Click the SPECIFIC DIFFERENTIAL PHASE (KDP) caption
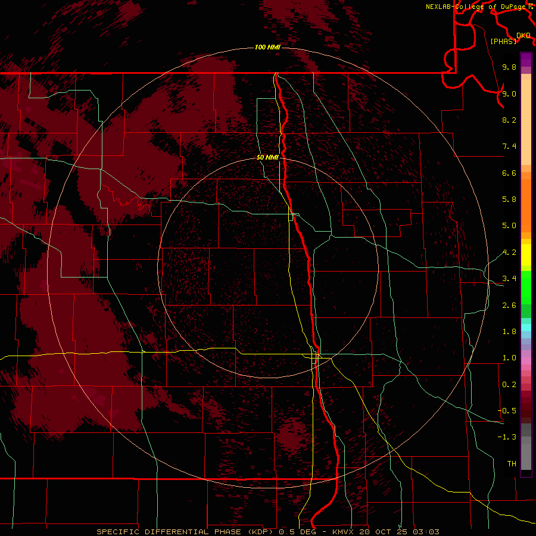Viewport: 536px width, 536px height. point(185,532)
